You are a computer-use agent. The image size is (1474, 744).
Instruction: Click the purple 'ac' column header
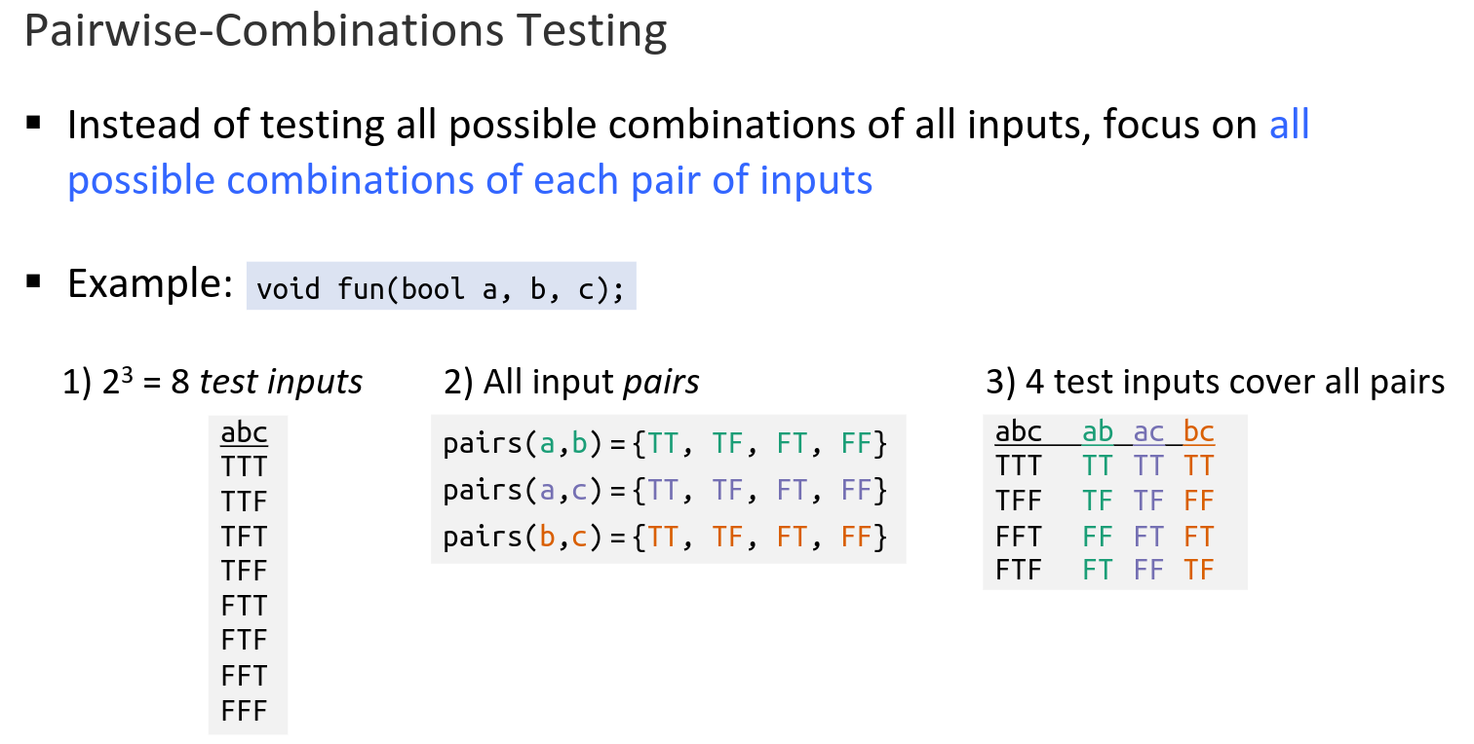point(1149,431)
